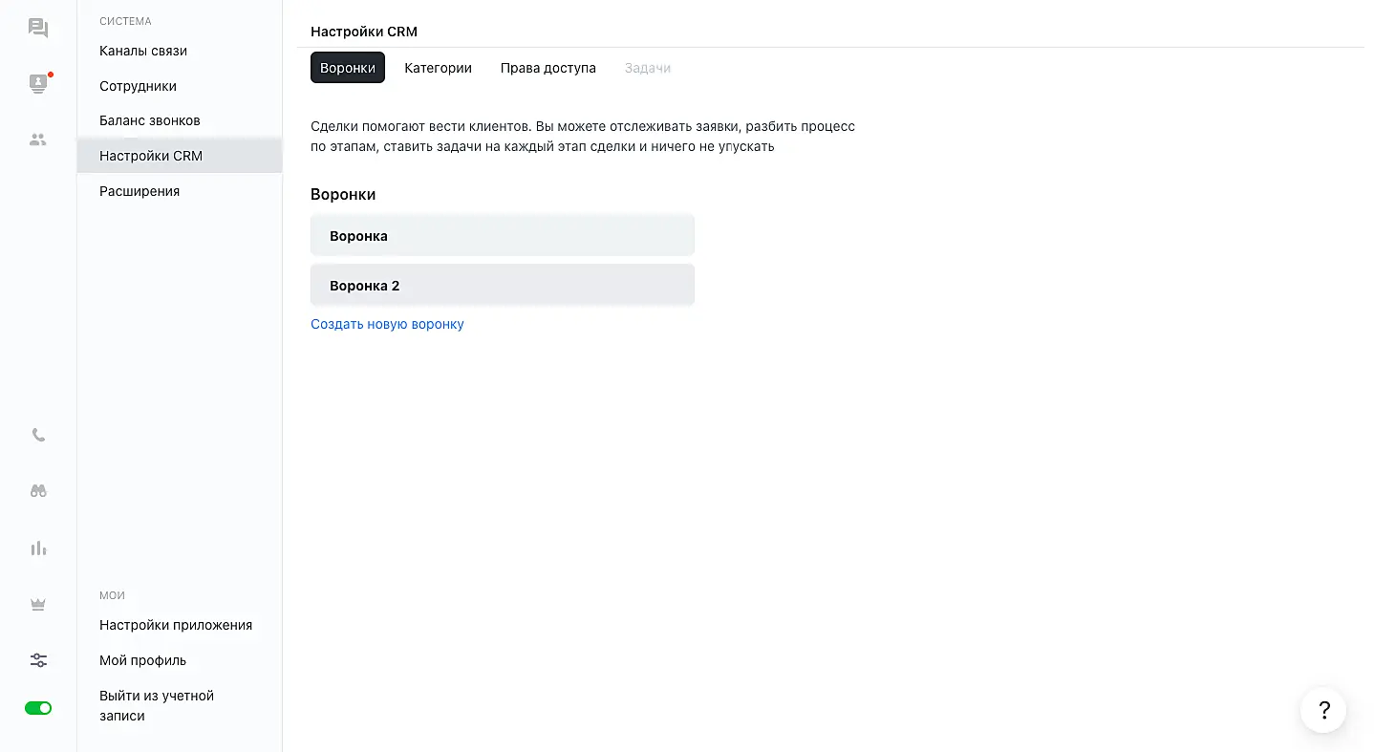Click the question mark help button

(x=1323, y=710)
